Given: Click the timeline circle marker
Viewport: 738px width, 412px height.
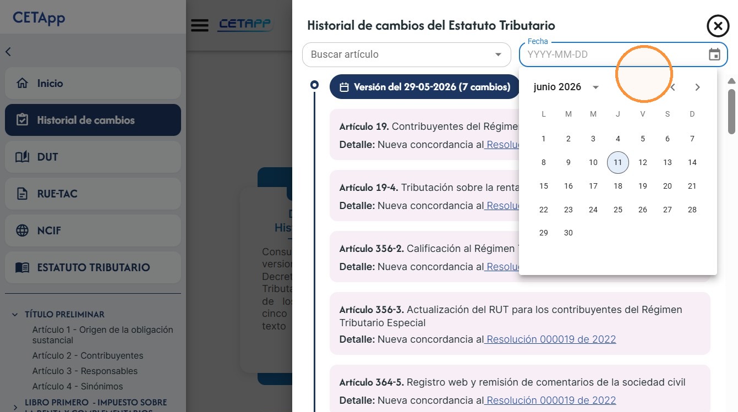Looking at the screenshot, I should (314, 85).
